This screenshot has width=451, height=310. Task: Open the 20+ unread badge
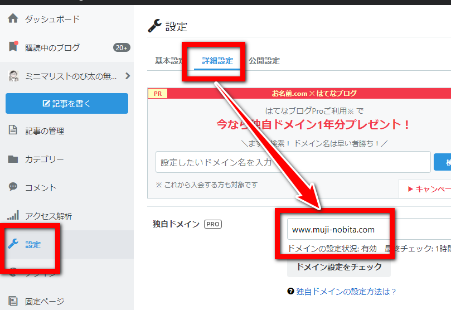click(122, 47)
